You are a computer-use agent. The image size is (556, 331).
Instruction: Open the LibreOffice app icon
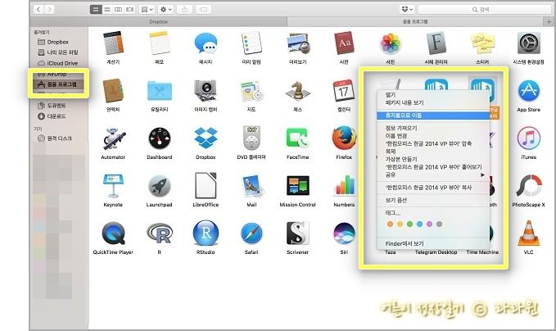click(x=206, y=185)
